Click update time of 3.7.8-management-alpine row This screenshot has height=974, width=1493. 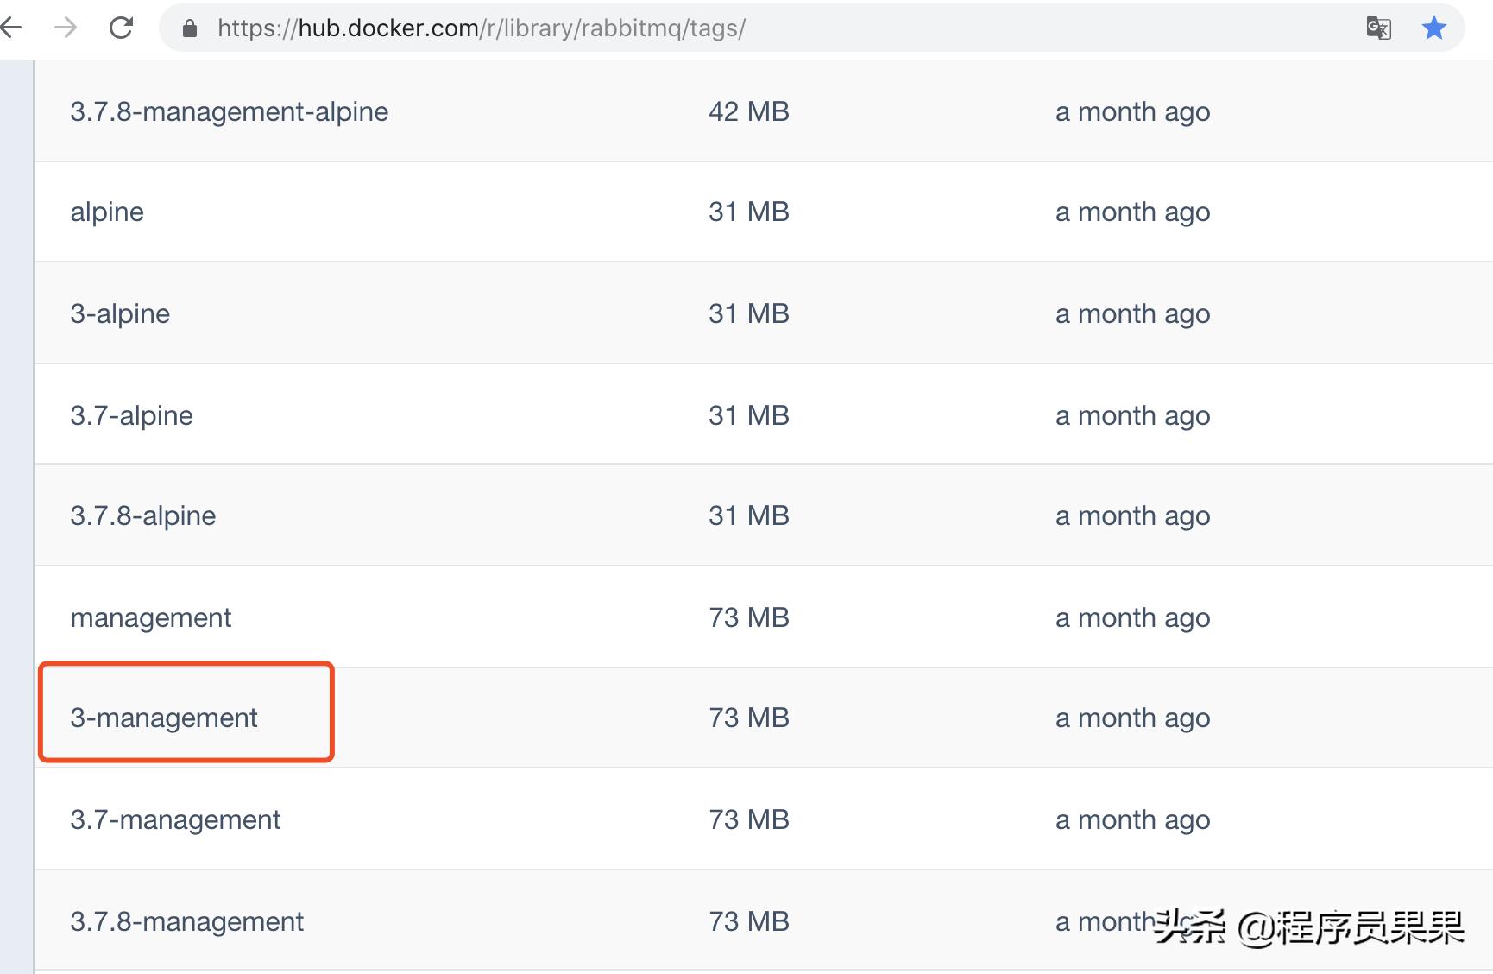(1132, 112)
